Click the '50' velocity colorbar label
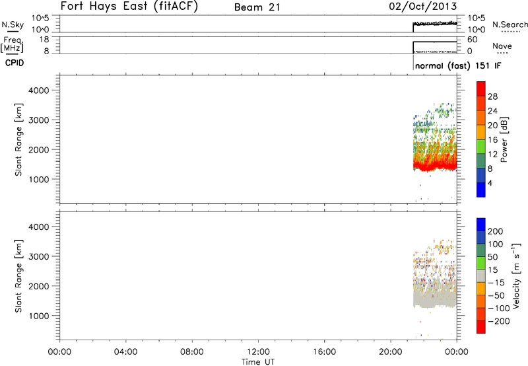 493,257
